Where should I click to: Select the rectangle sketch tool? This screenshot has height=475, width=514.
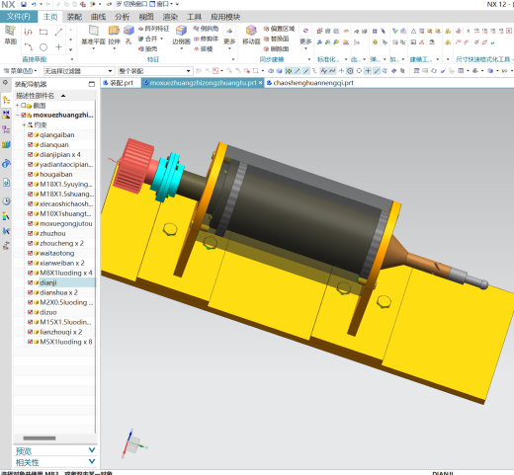43,32
